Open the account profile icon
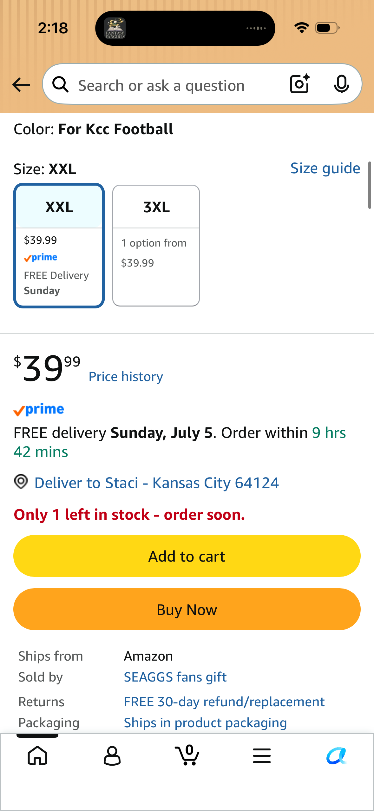The image size is (374, 811). (x=112, y=755)
